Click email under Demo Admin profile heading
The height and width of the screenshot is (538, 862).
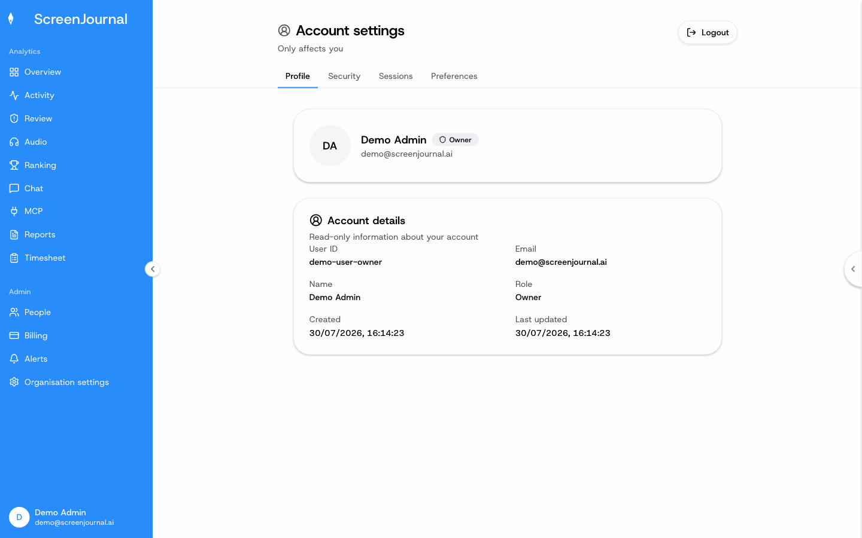[406, 154]
